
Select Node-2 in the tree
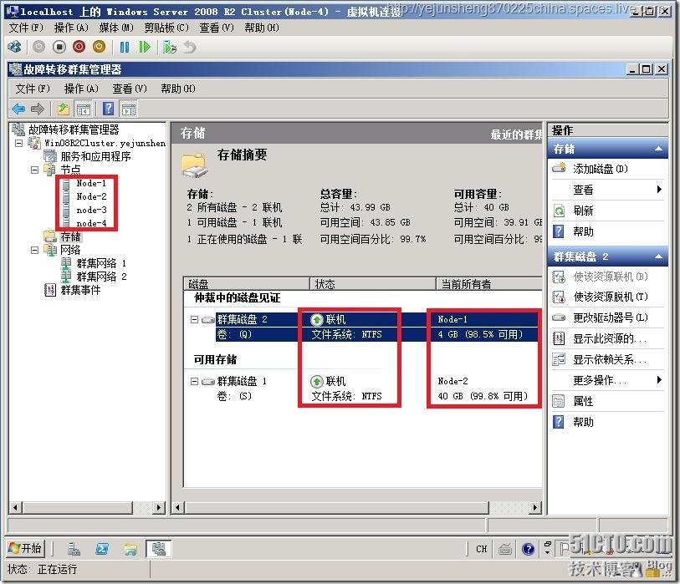(91, 196)
